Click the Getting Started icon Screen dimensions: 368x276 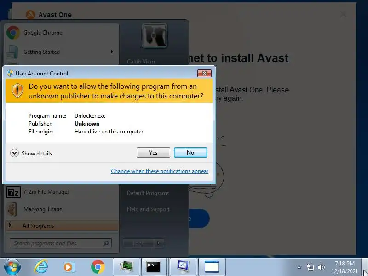[12, 52]
